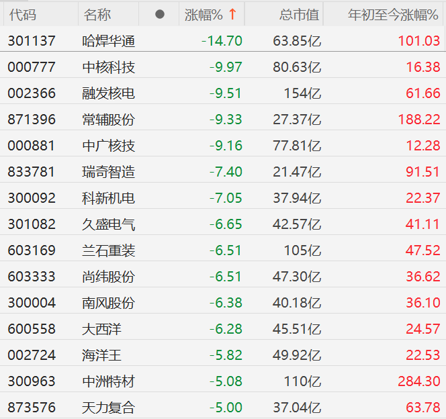Viewport: 446px width, 419px height.
Task: Click change value -14.70
Action: 222,41
